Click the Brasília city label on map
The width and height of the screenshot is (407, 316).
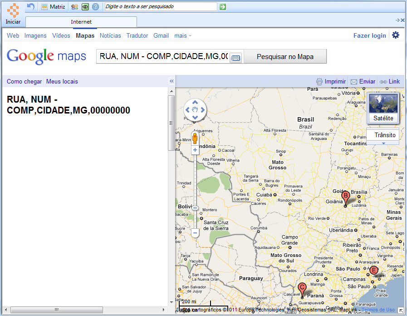[359, 192]
